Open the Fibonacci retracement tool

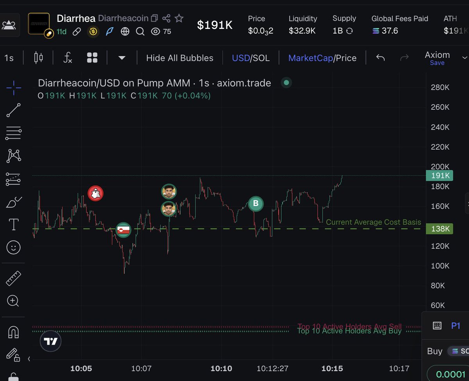coord(14,133)
